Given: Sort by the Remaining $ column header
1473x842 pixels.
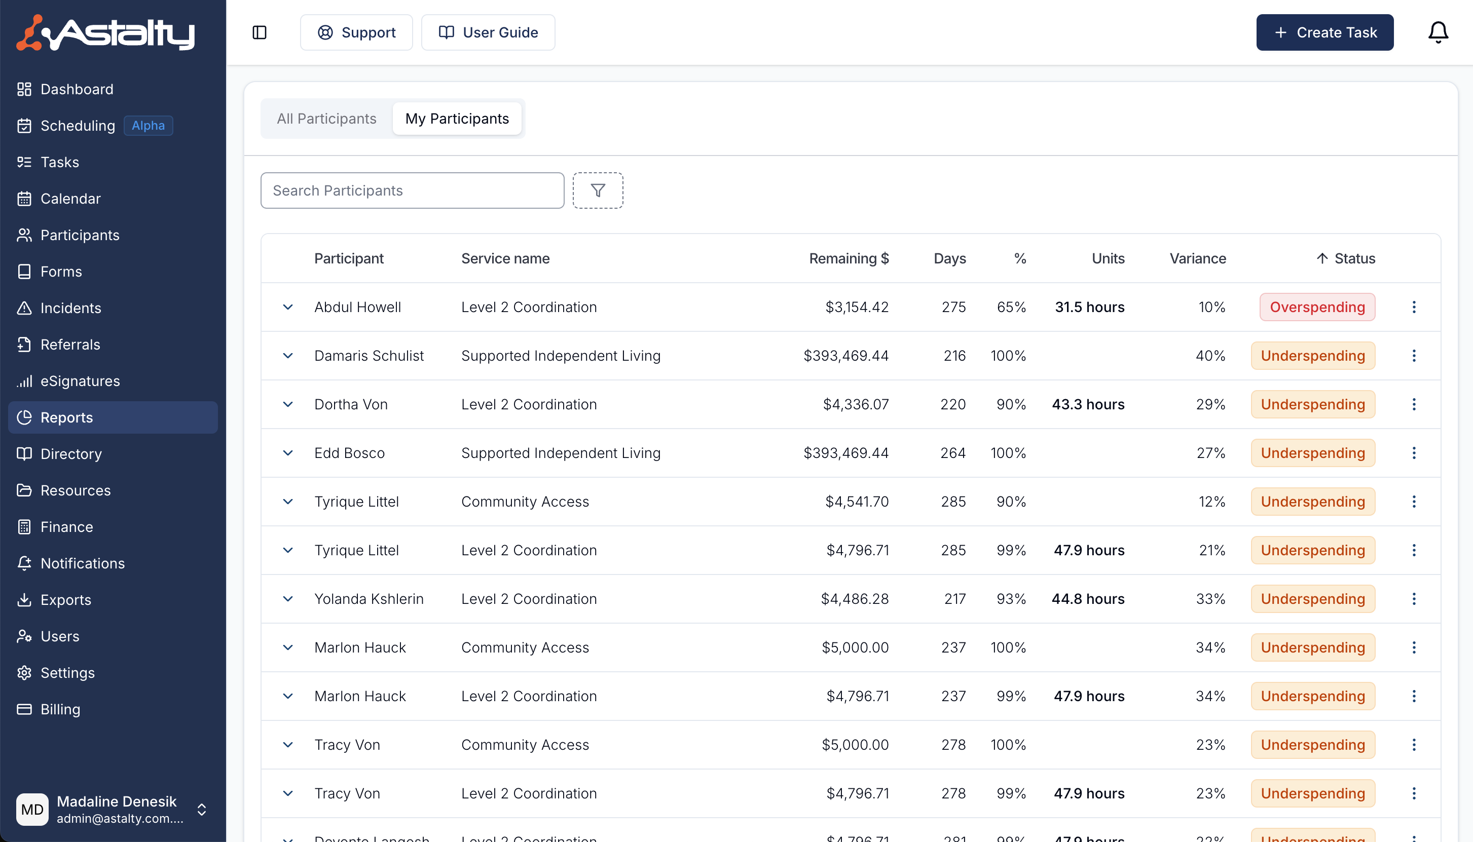Looking at the screenshot, I should point(849,258).
